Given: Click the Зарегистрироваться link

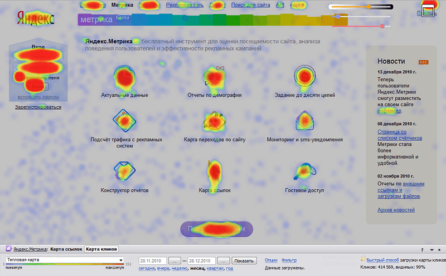Looking at the screenshot, I should click(x=38, y=107).
